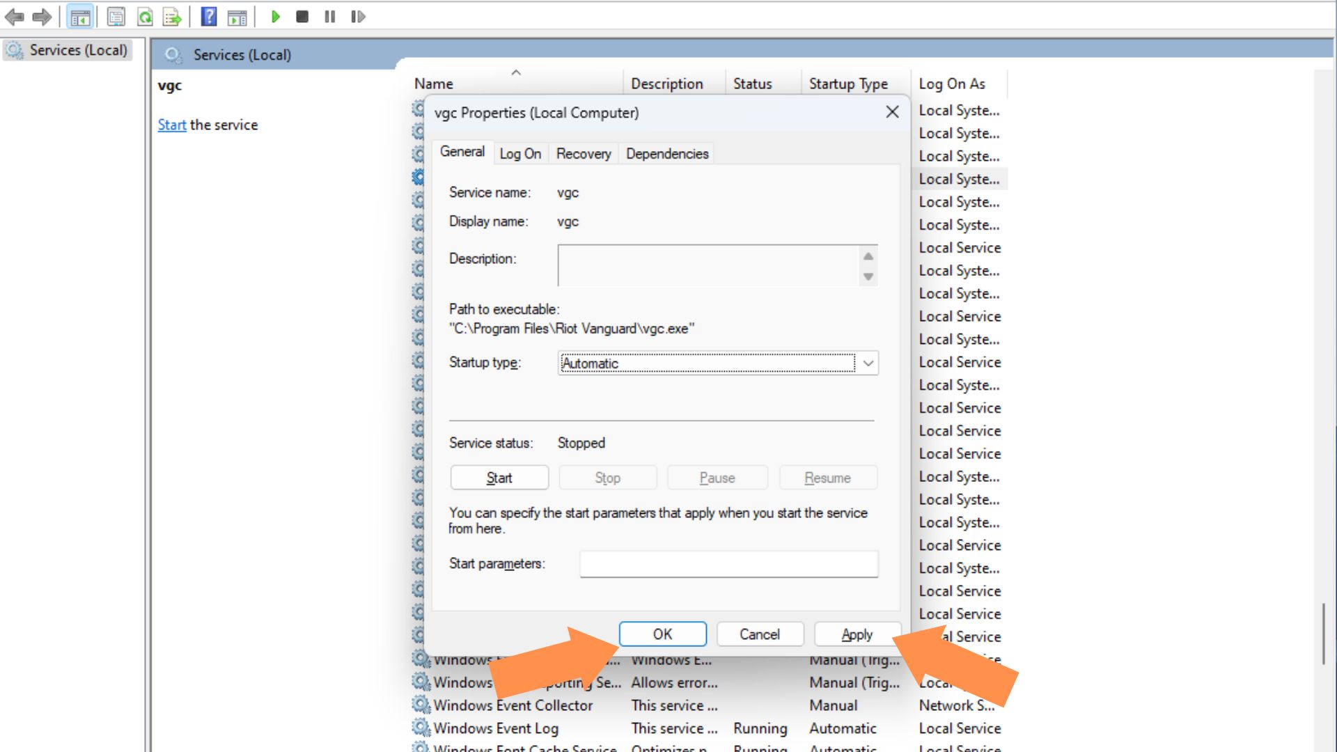Click the Resume service toolbar icon
1337x752 pixels.
coord(359,17)
